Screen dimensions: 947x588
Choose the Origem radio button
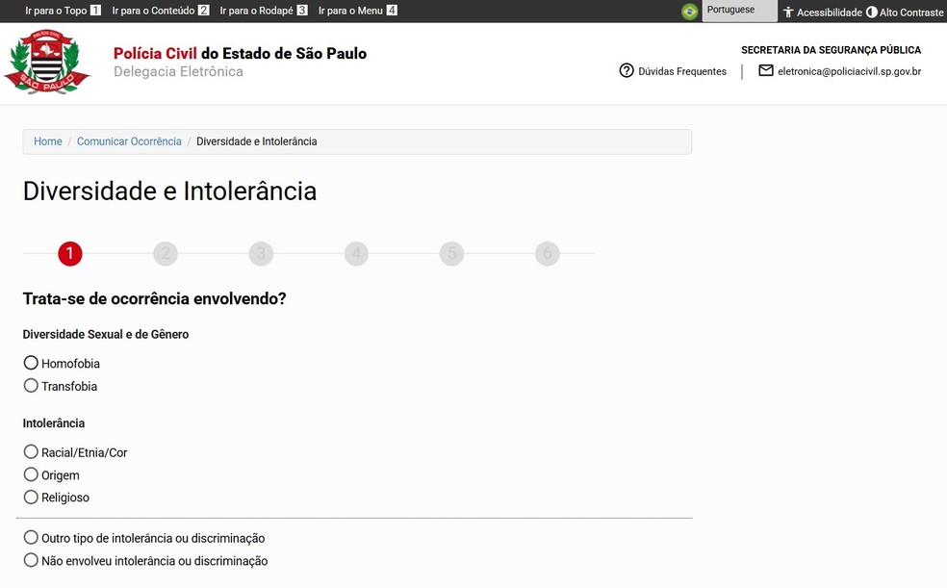31,474
